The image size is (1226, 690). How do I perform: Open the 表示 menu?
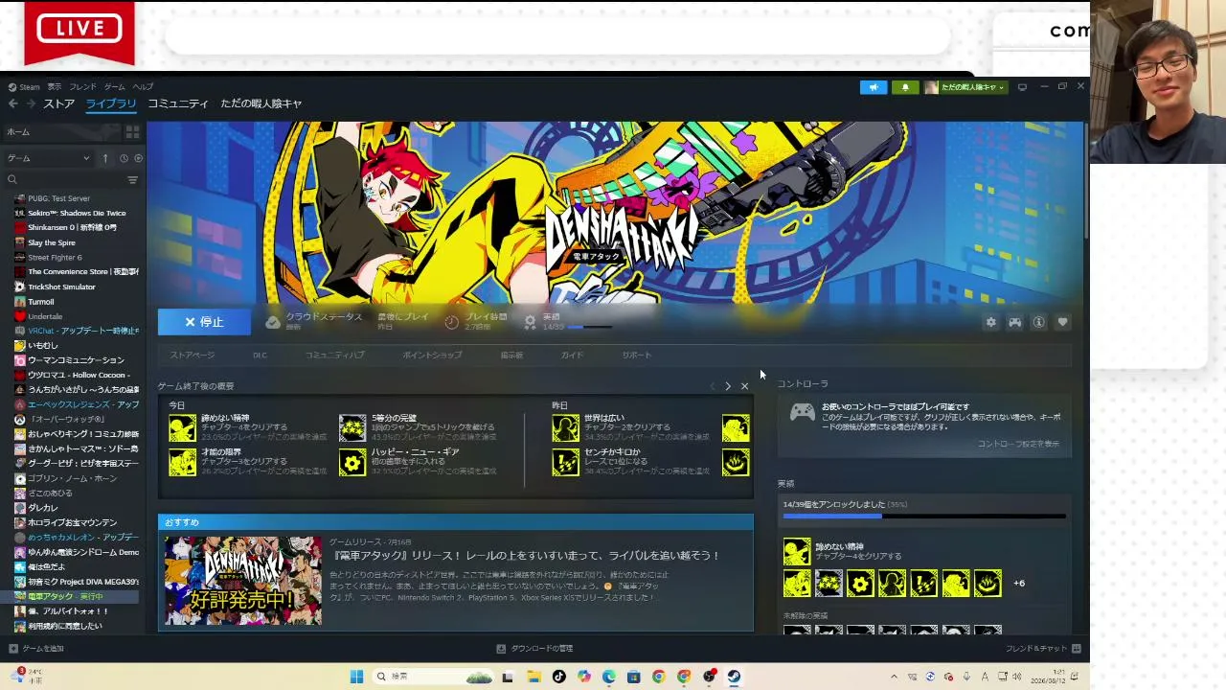(55, 87)
